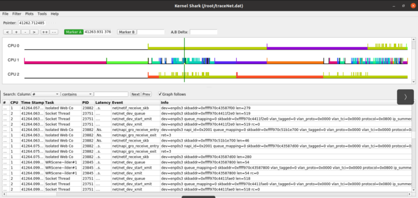The image size is (418, 198).
Task: Select the net_dev_xmit row with len=54 rc=0
Action: point(207,173)
